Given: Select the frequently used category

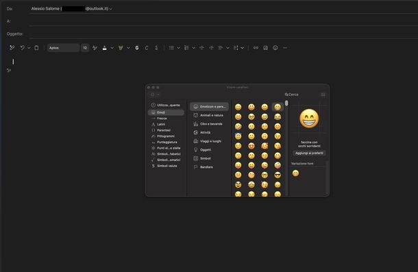Looking at the screenshot, I should (166, 105).
